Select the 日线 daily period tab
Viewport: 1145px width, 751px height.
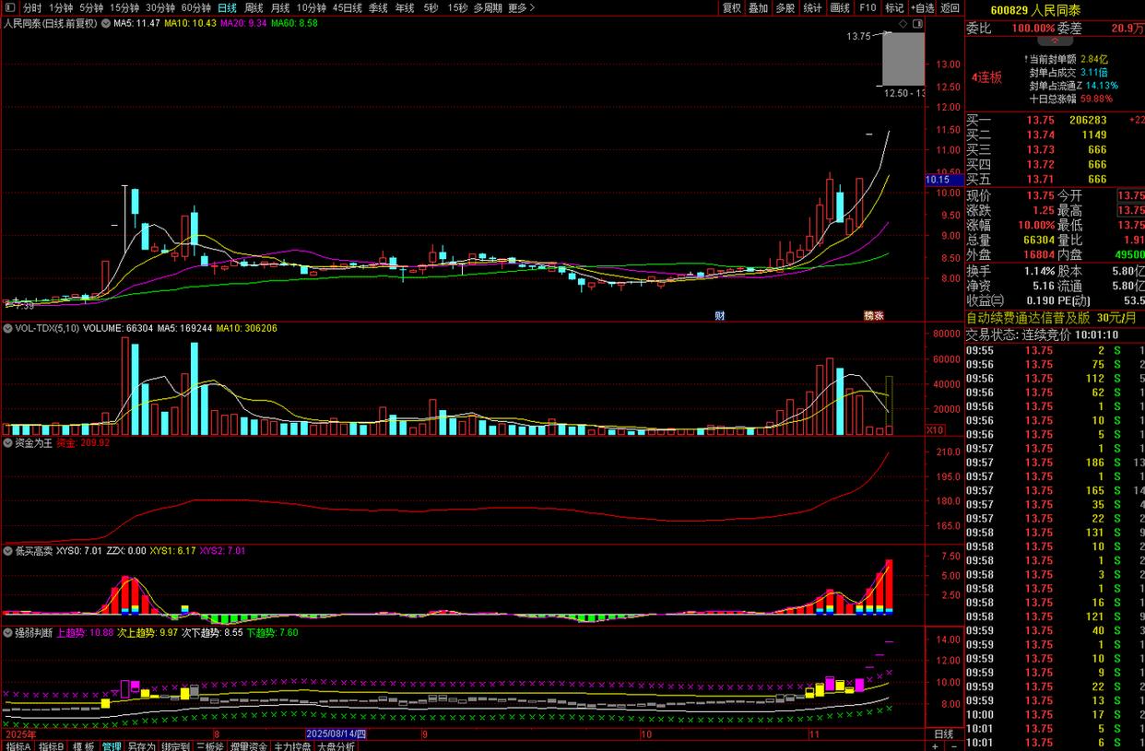click(228, 7)
